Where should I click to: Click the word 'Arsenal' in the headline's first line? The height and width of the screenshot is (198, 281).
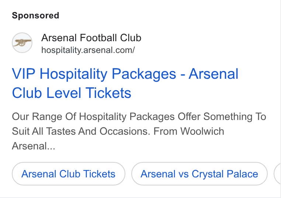pyautogui.click(x=214, y=74)
